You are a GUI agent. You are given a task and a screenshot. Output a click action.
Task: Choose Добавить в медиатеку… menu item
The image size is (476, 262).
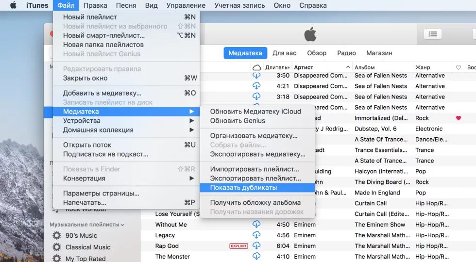[126, 93]
